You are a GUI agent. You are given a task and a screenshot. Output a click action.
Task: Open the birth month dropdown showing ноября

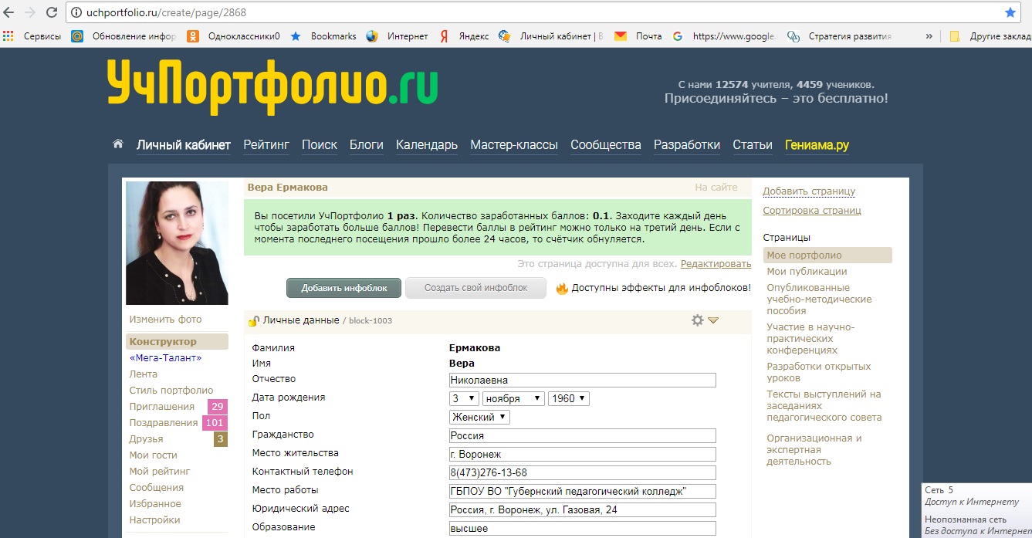[513, 398]
